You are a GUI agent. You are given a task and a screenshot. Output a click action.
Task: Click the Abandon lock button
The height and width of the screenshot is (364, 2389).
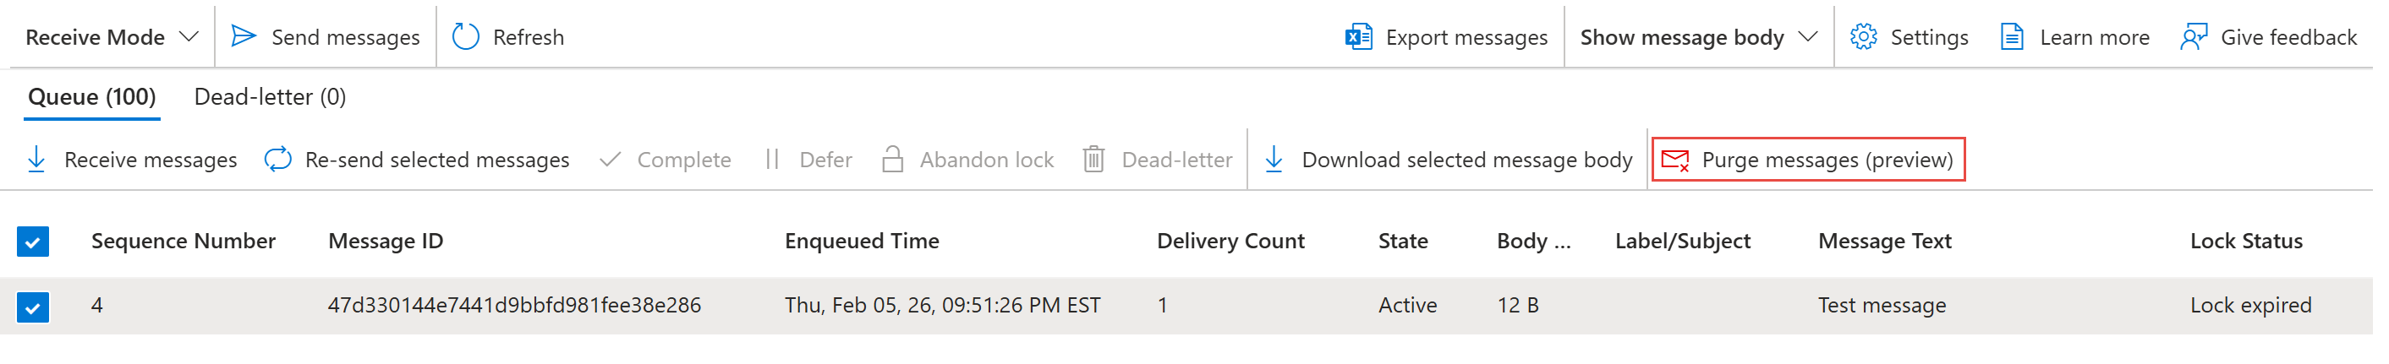[967, 160]
